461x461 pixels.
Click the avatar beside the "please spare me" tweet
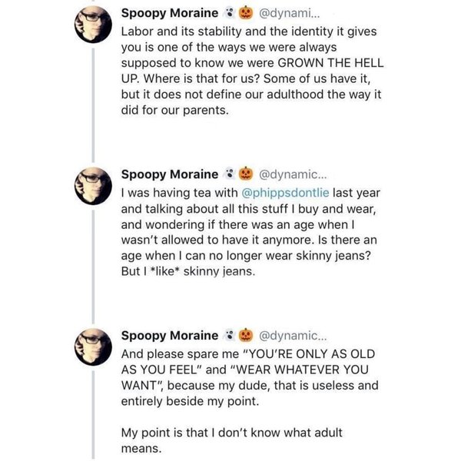point(93,351)
